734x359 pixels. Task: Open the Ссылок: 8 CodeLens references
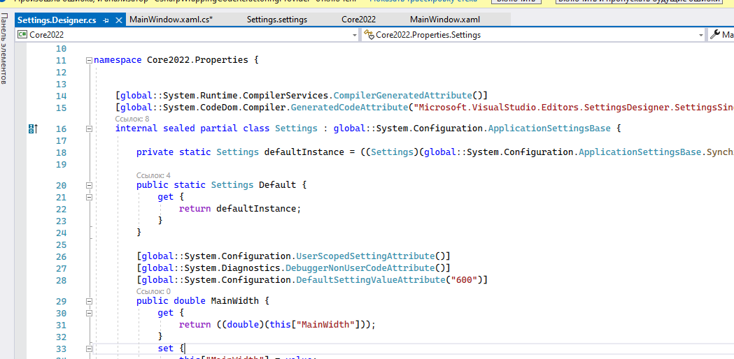[132, 119]
